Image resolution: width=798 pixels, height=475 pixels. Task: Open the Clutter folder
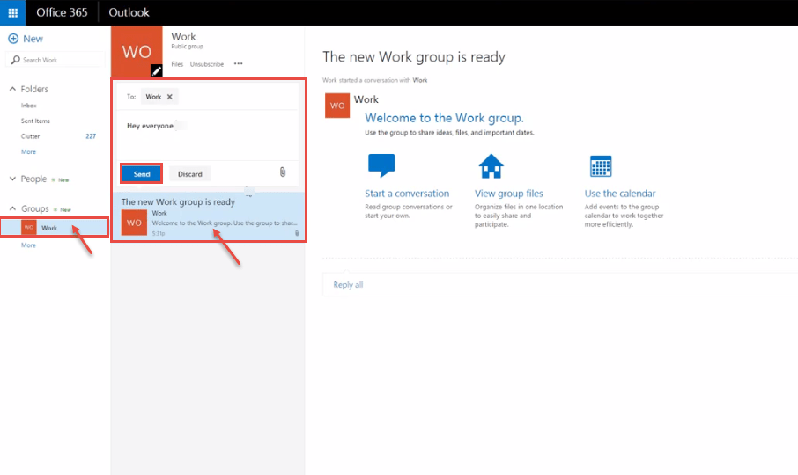pos(30,136)
